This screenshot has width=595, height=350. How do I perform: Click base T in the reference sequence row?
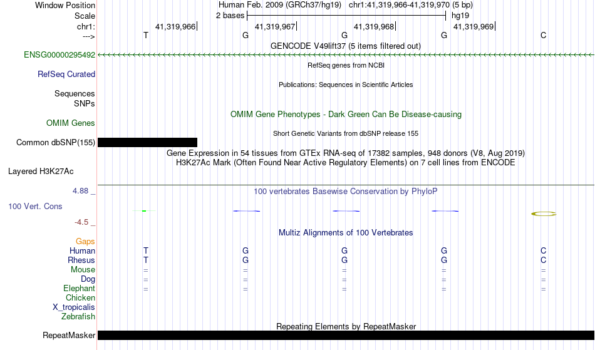click(146, 35)
